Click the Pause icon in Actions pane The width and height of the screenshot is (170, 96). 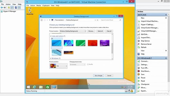tap(139, 78)
